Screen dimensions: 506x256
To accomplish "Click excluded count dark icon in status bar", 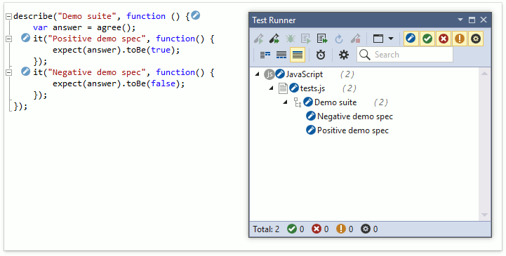I will (x=366, y=229).
